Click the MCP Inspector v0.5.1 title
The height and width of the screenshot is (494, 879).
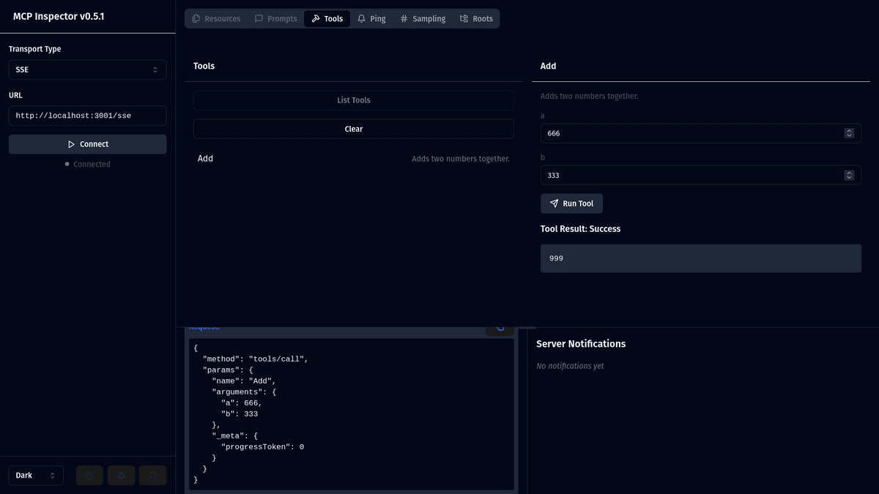[59, 16]
